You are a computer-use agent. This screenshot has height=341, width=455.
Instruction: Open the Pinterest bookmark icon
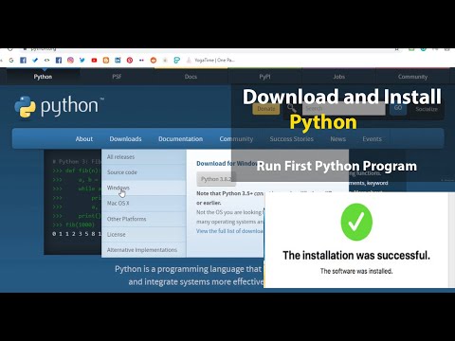pos(130,60)
